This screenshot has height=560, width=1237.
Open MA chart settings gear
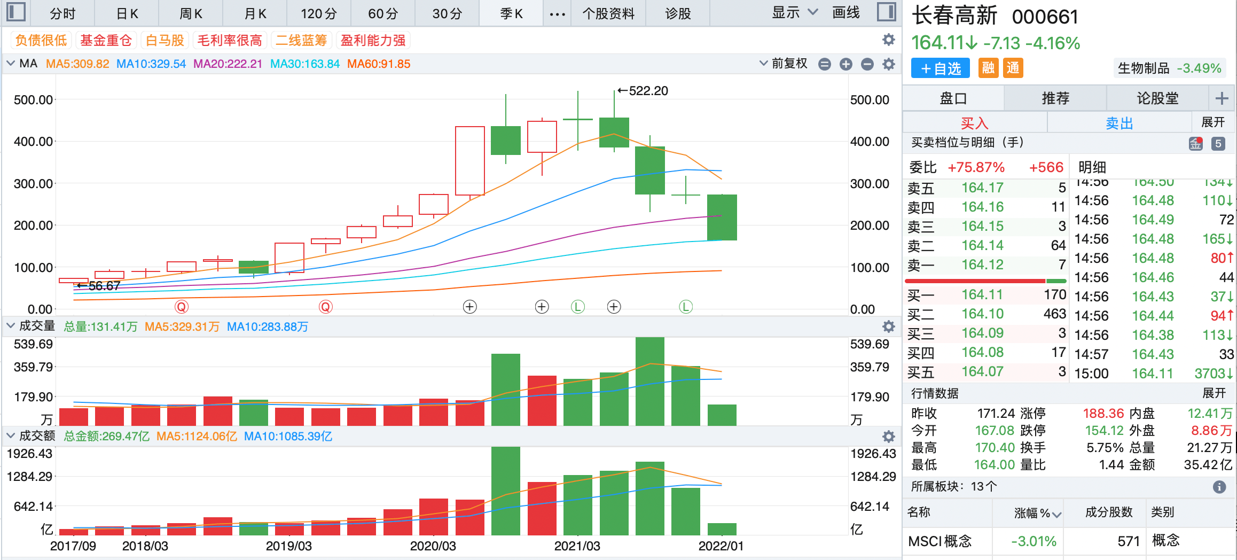[888, 64]
